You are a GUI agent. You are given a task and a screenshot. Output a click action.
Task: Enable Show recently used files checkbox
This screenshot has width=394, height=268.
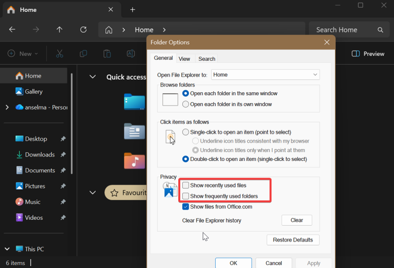click(x=186, y=186)
